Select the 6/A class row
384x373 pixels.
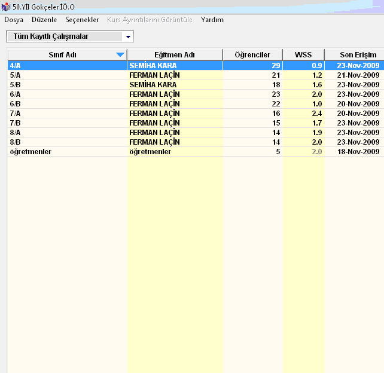point(196,94)
